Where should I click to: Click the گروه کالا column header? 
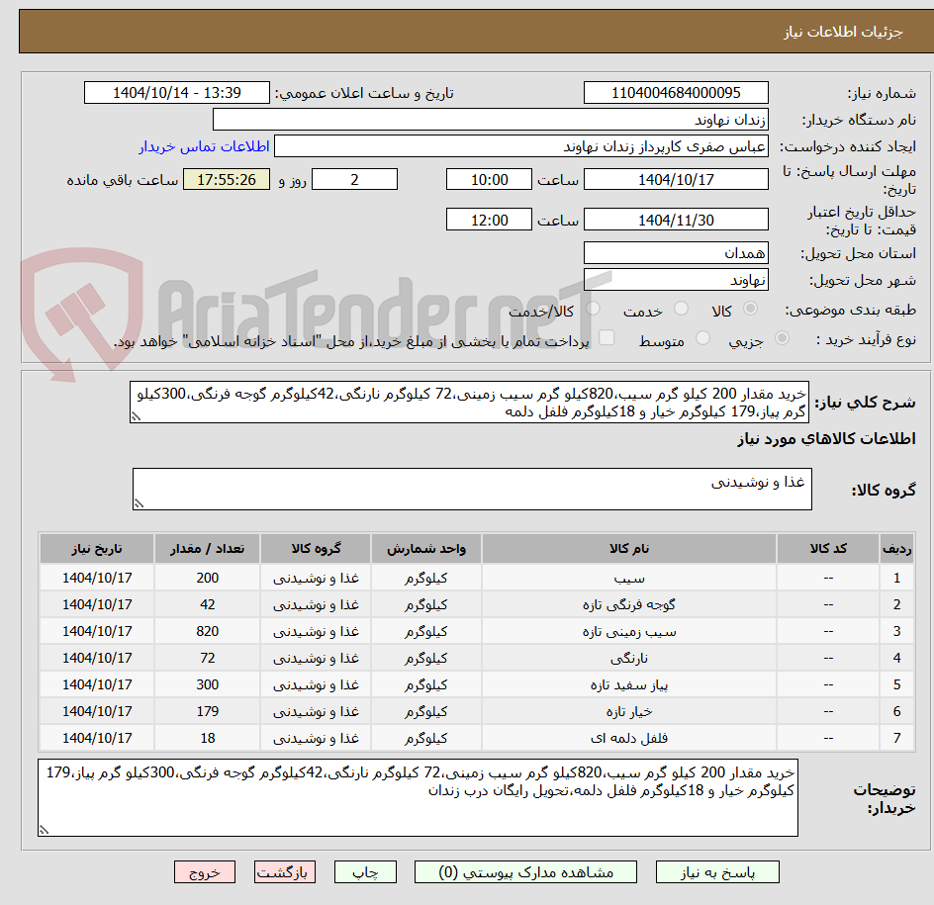pyautogui.click(x=316, y=548)
